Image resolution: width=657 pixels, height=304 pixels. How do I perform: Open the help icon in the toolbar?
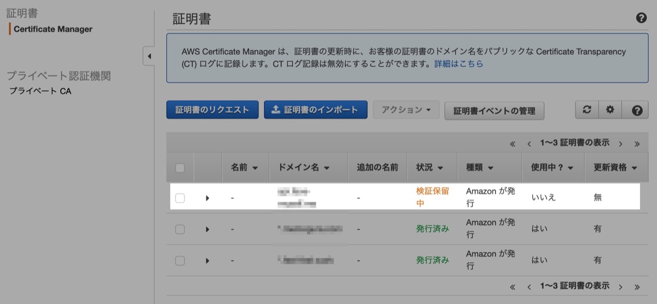click(x=636, y=110)
